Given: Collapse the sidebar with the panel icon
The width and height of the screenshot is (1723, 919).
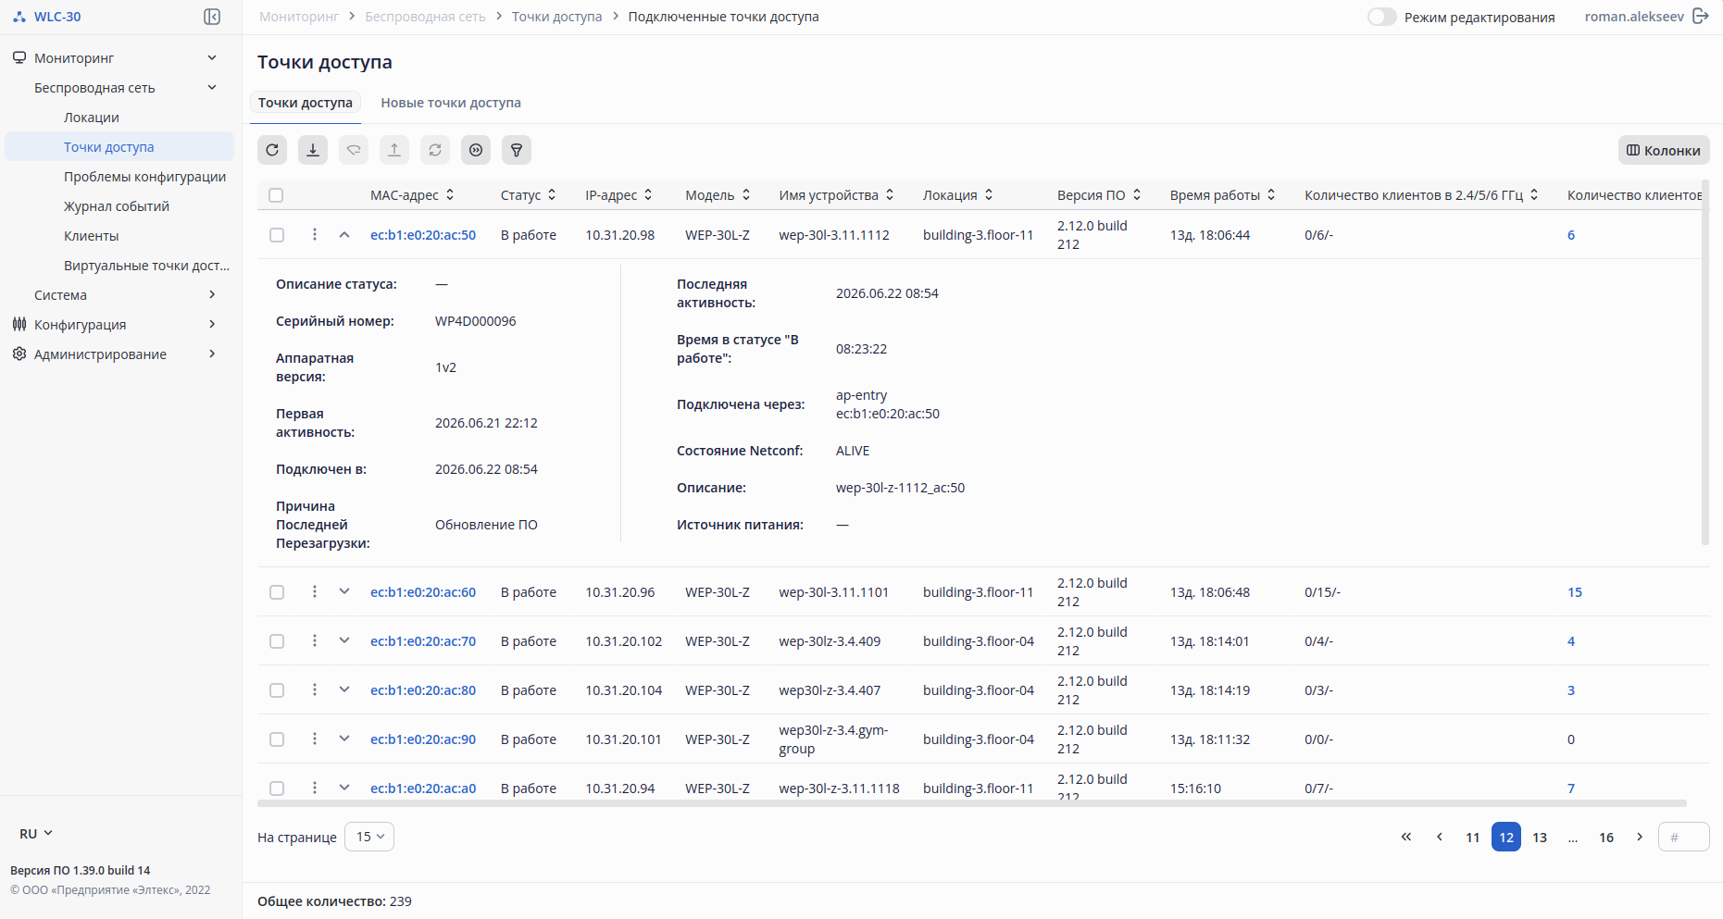Looking at the screenshot, I should click(212, 17).
